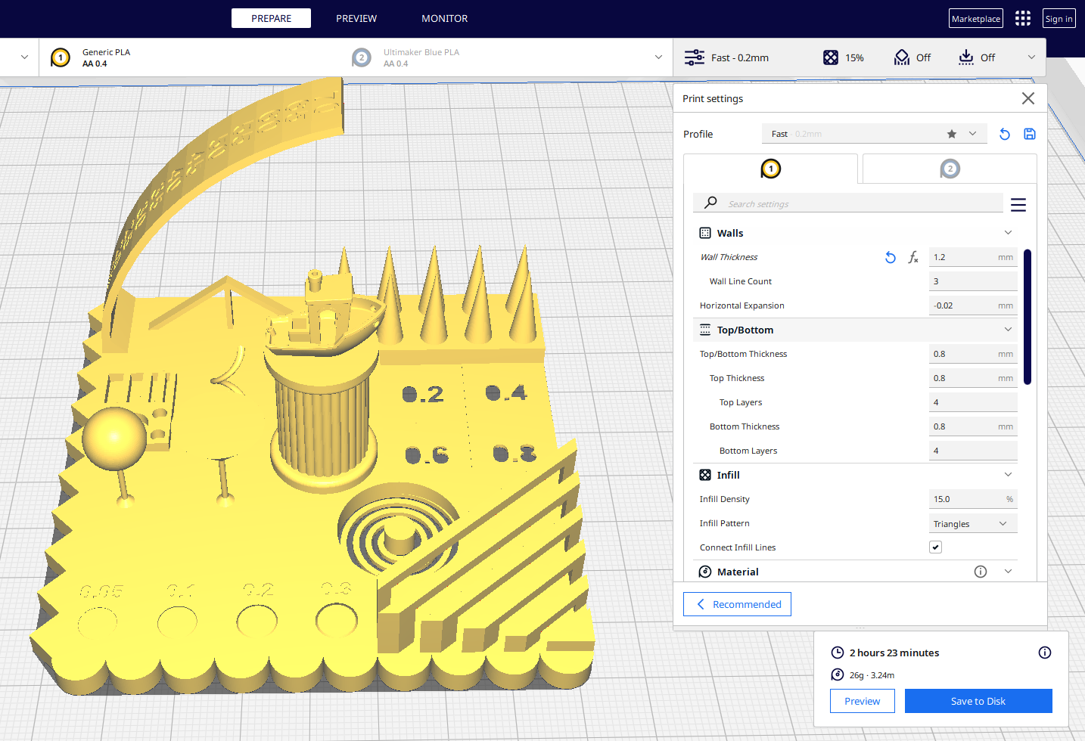The height and width of the screenshot is (741, 1085).
Task: Collapse the Walls settings section
Action: click(1008, 232)
